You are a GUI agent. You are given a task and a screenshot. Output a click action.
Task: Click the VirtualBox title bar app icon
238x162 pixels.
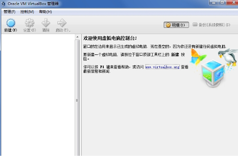click(4, 4)
